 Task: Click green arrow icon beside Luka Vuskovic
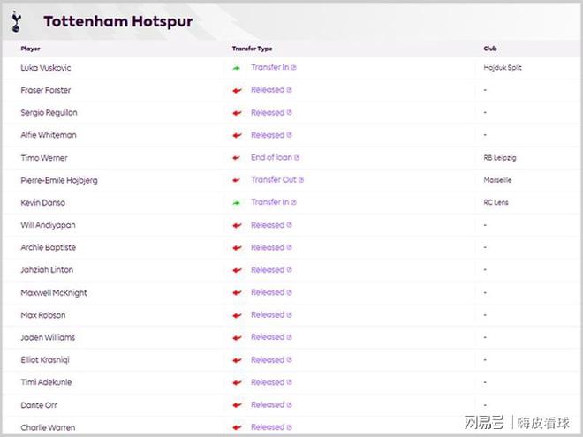tap(236, 68)
